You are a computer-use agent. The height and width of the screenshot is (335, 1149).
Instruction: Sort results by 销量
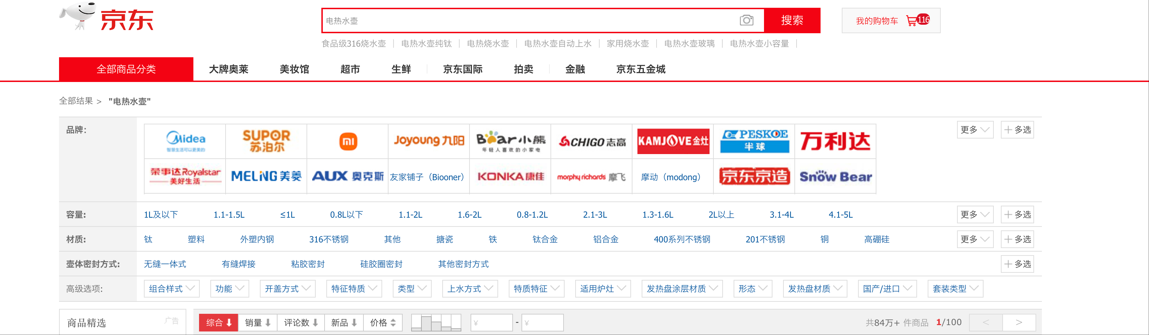(258, 323)
